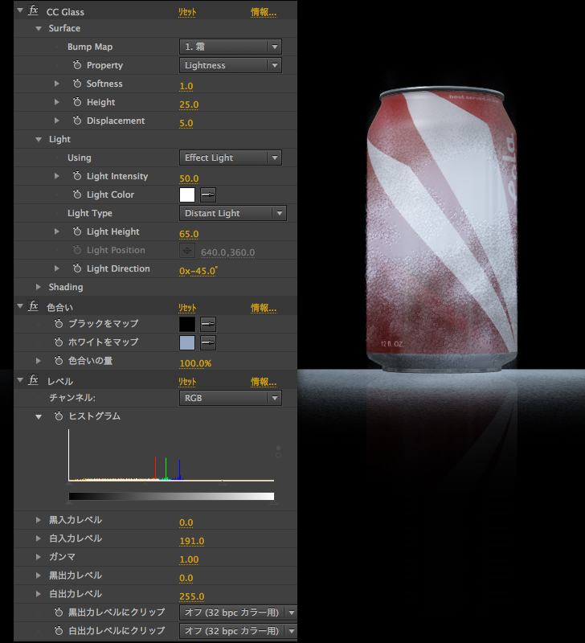Screen dimensions: 585x643
Task: Open the チャンネル RGB dropdown
Action: (x=230, y=398)
